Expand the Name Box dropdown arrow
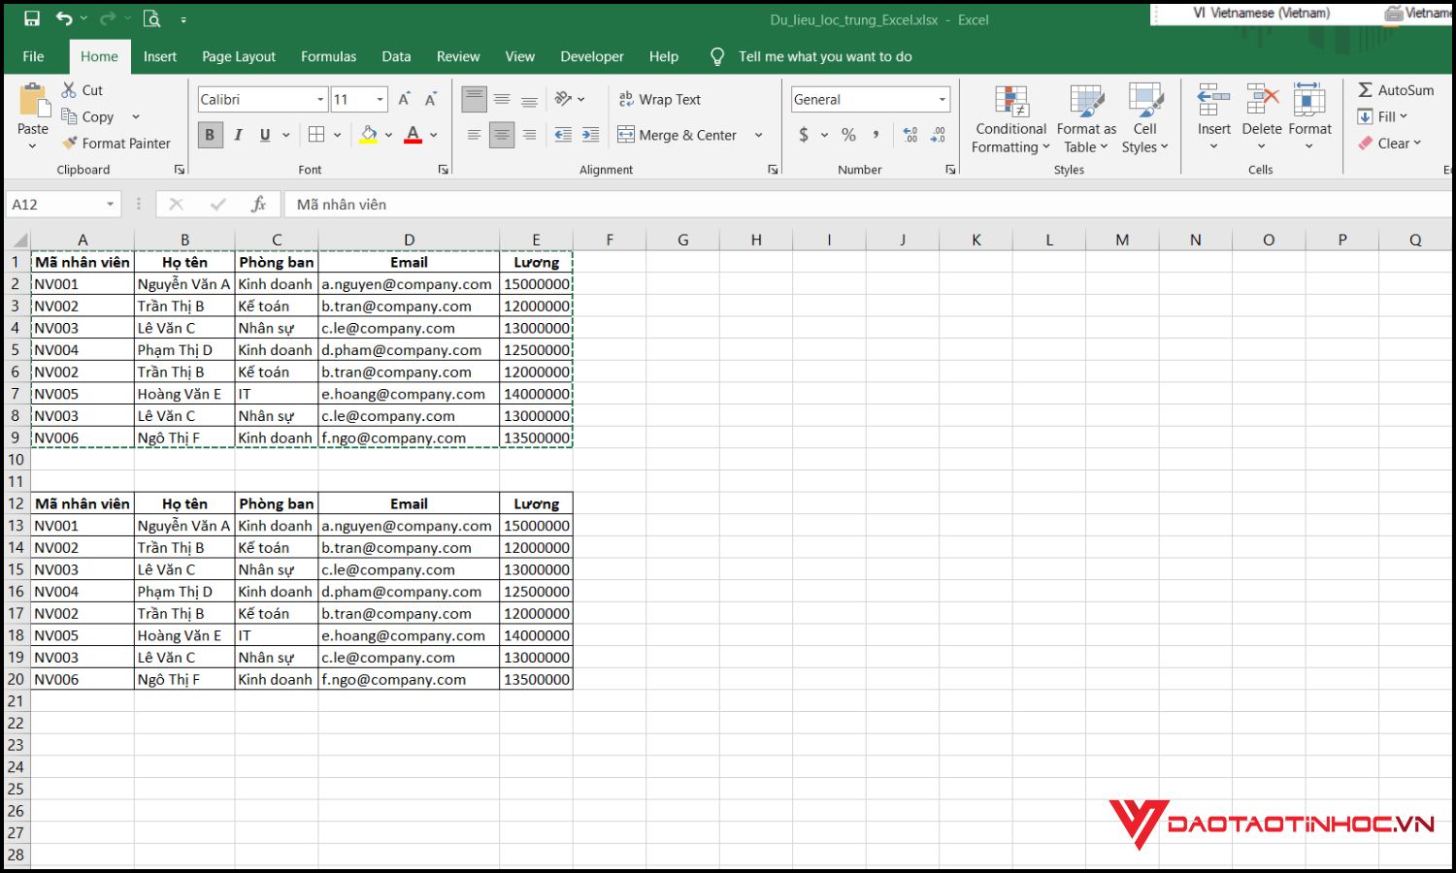This screenshot has height=873, width=1456. click(x=110, y=204)
